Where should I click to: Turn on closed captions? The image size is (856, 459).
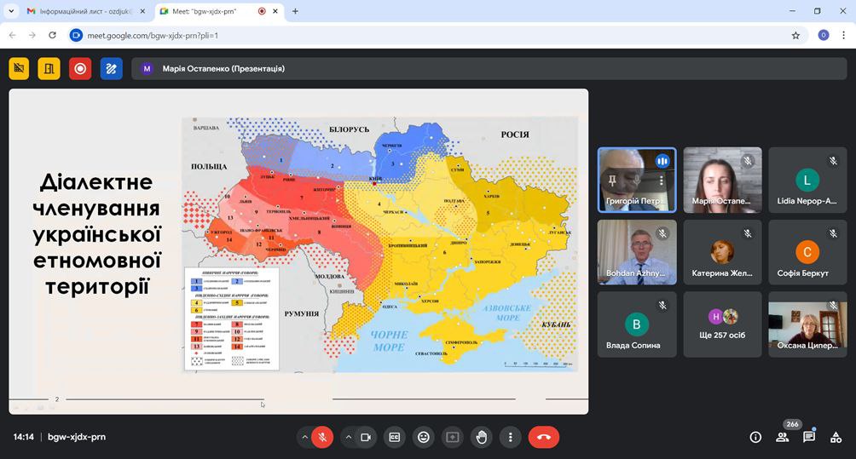point(394,437)
